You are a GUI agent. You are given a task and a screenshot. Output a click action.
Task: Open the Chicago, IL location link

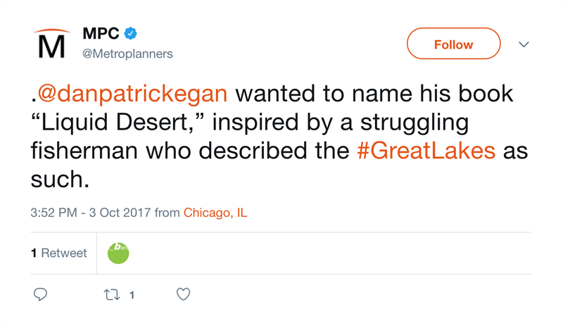coord(215,213)
